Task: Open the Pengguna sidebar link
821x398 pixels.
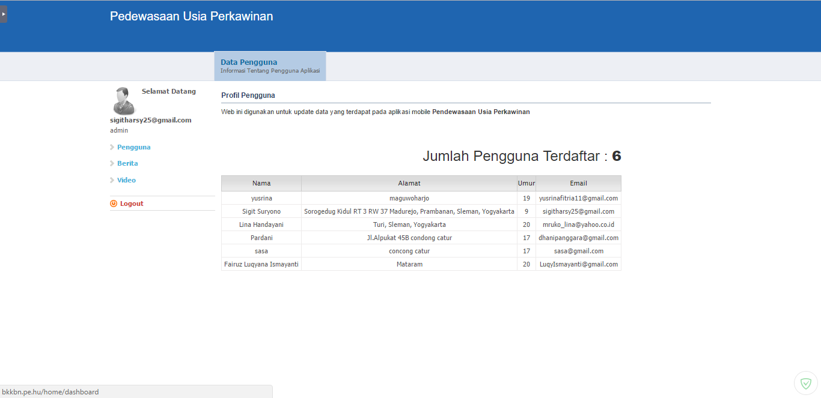Action: (x=134, y=147)
